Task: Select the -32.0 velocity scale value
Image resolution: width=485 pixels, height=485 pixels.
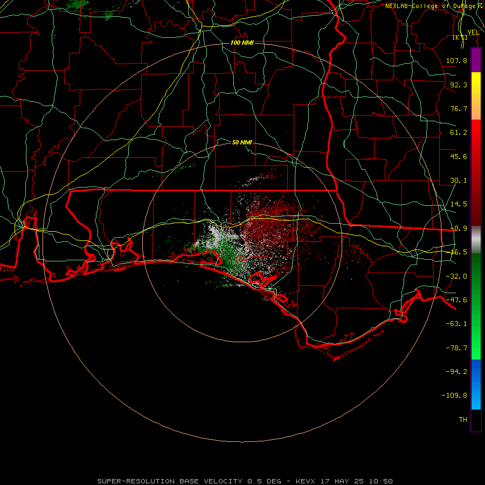Action: click(x=456, y=276)
